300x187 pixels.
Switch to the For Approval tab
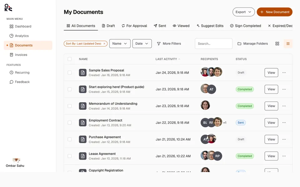point(134,26)
